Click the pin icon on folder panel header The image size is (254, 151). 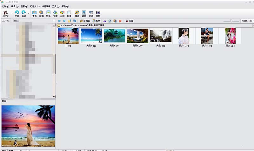tap(54, 21)
